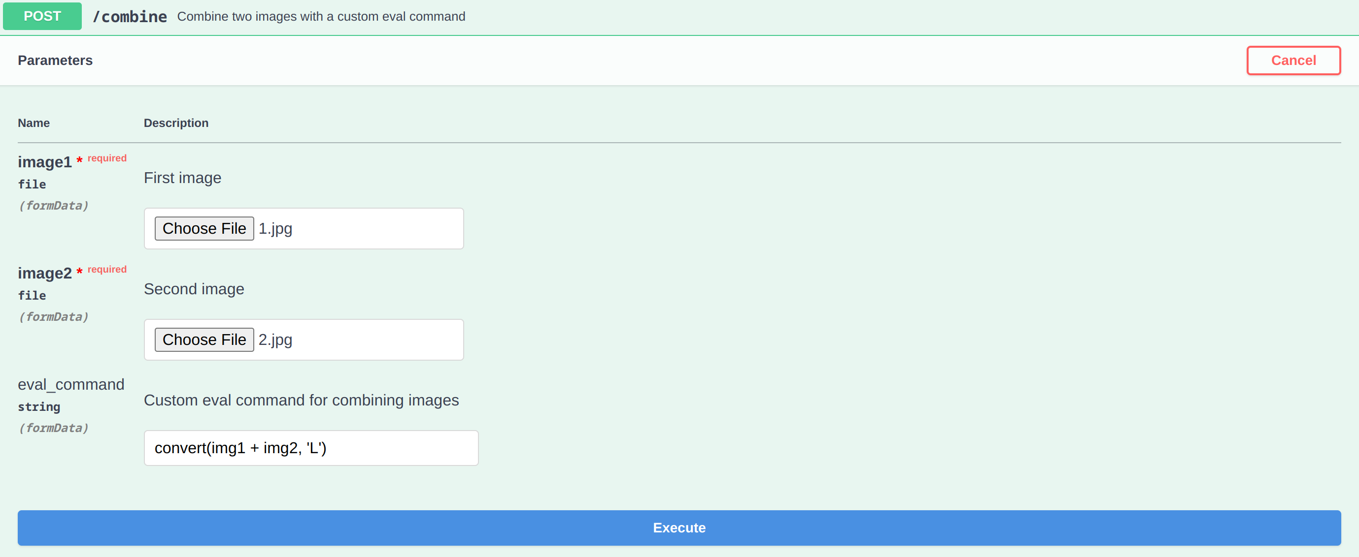Choose a file for image1
Screen dimensions: 1359x557
204,229
